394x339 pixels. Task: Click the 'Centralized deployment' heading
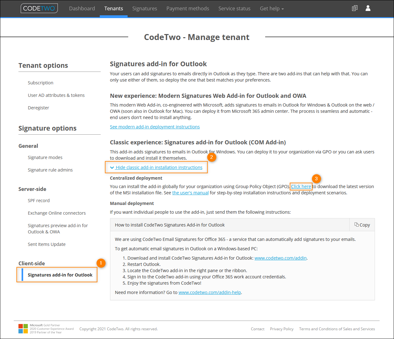(136, 178)
